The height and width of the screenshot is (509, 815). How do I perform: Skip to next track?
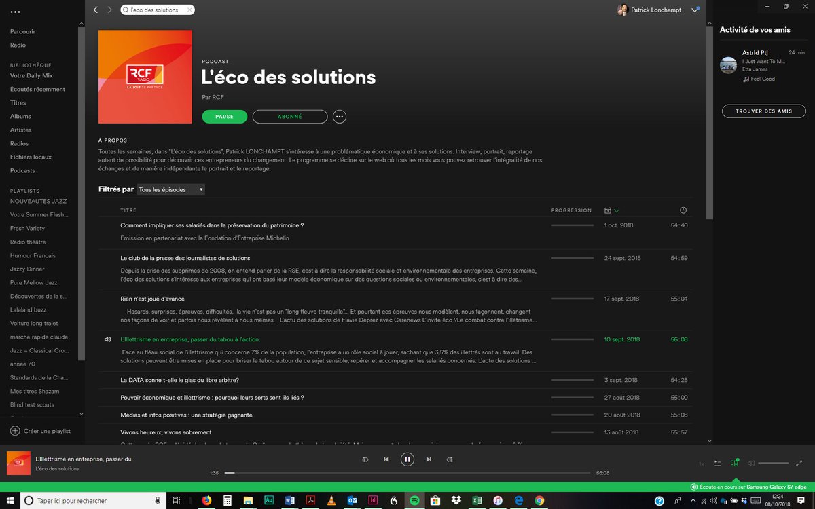tap(429, 459)
